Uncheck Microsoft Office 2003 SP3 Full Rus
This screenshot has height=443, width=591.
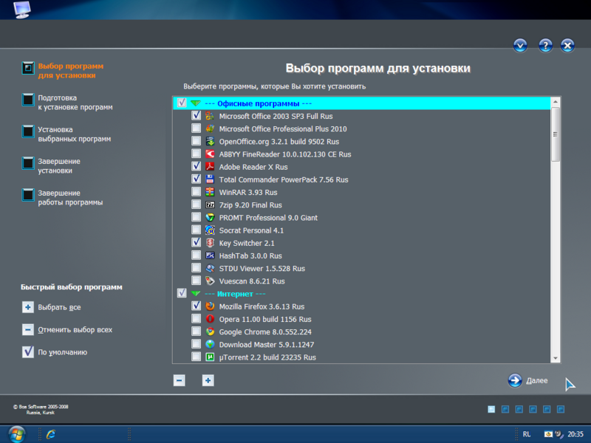coord(196,116)
